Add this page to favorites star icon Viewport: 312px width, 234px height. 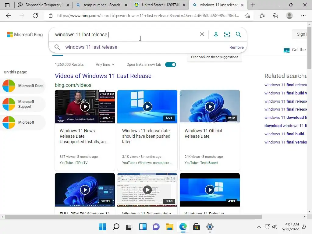tap(247, 16)
